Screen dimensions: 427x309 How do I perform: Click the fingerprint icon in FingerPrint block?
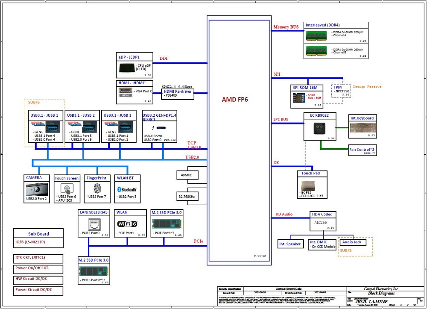(x=97, y=188)
